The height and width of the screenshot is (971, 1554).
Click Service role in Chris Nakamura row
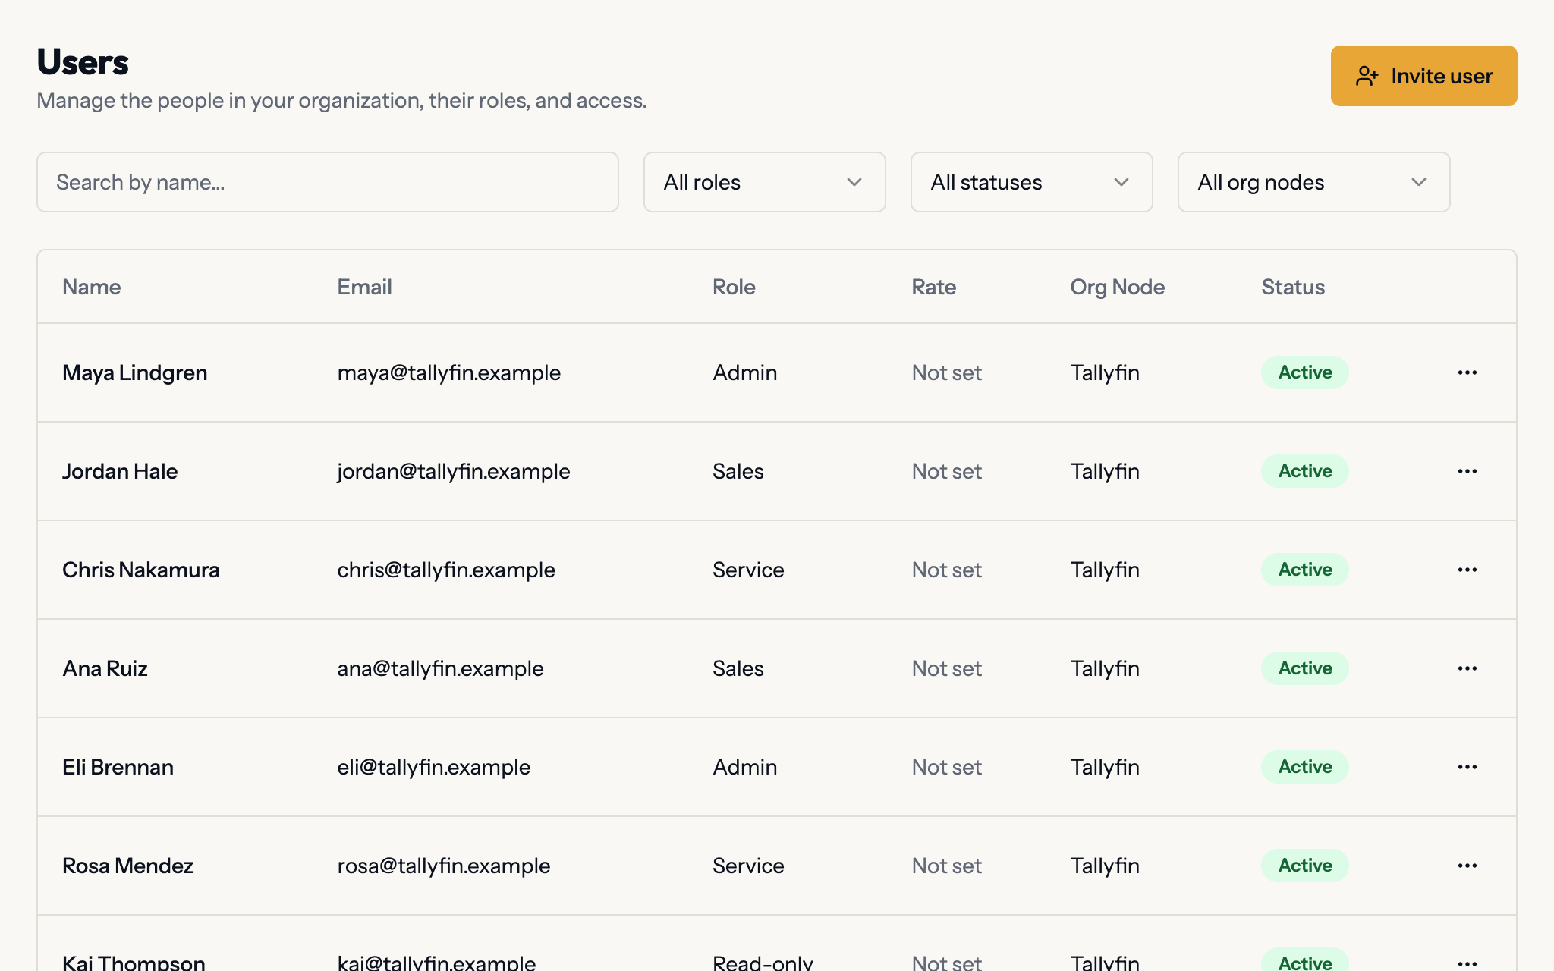coord(748,570)
